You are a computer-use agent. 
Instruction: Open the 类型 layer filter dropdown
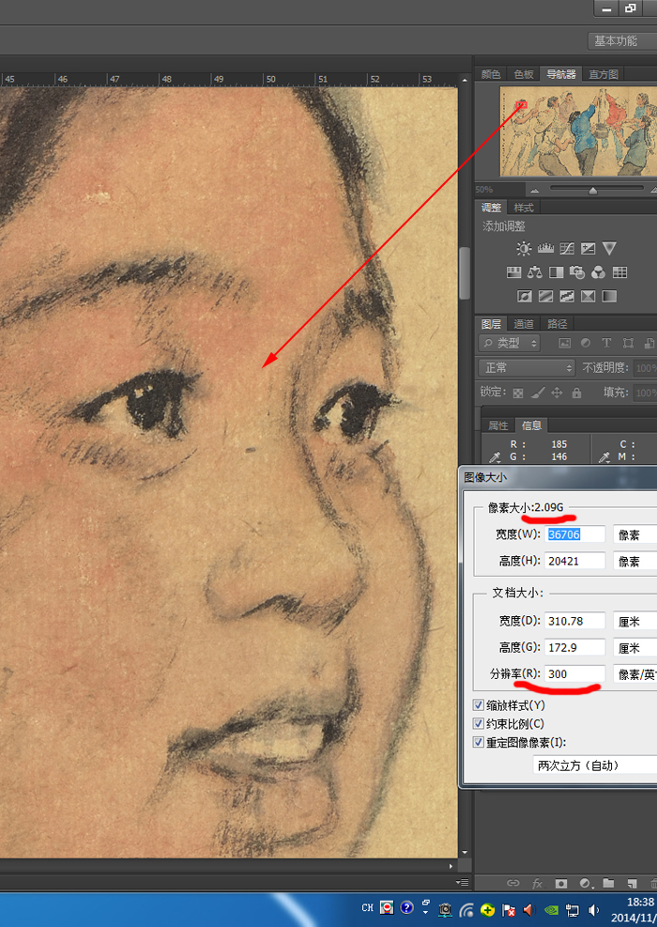click(510, 343)
